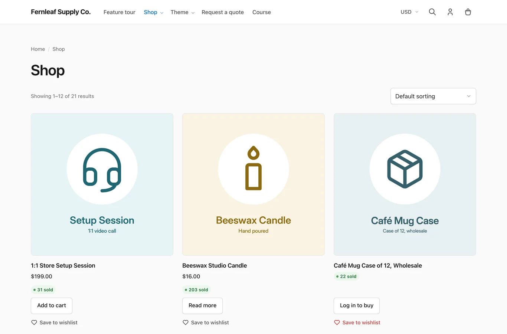
Task: Click the heart icon for Store Setup Session
Action: click(34, 322)
